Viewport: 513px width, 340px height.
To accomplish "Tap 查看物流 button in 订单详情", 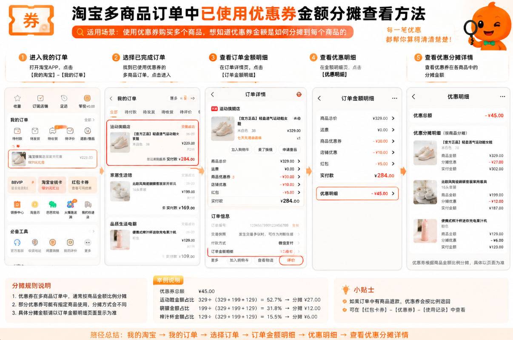I will (x=265, y=260).
